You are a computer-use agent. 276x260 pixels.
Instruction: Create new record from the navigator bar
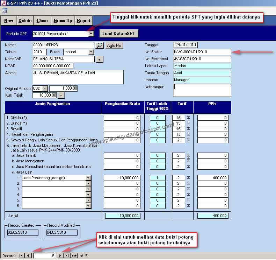pos(74,255)
